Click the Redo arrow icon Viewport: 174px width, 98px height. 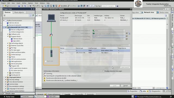pos(38,6)
